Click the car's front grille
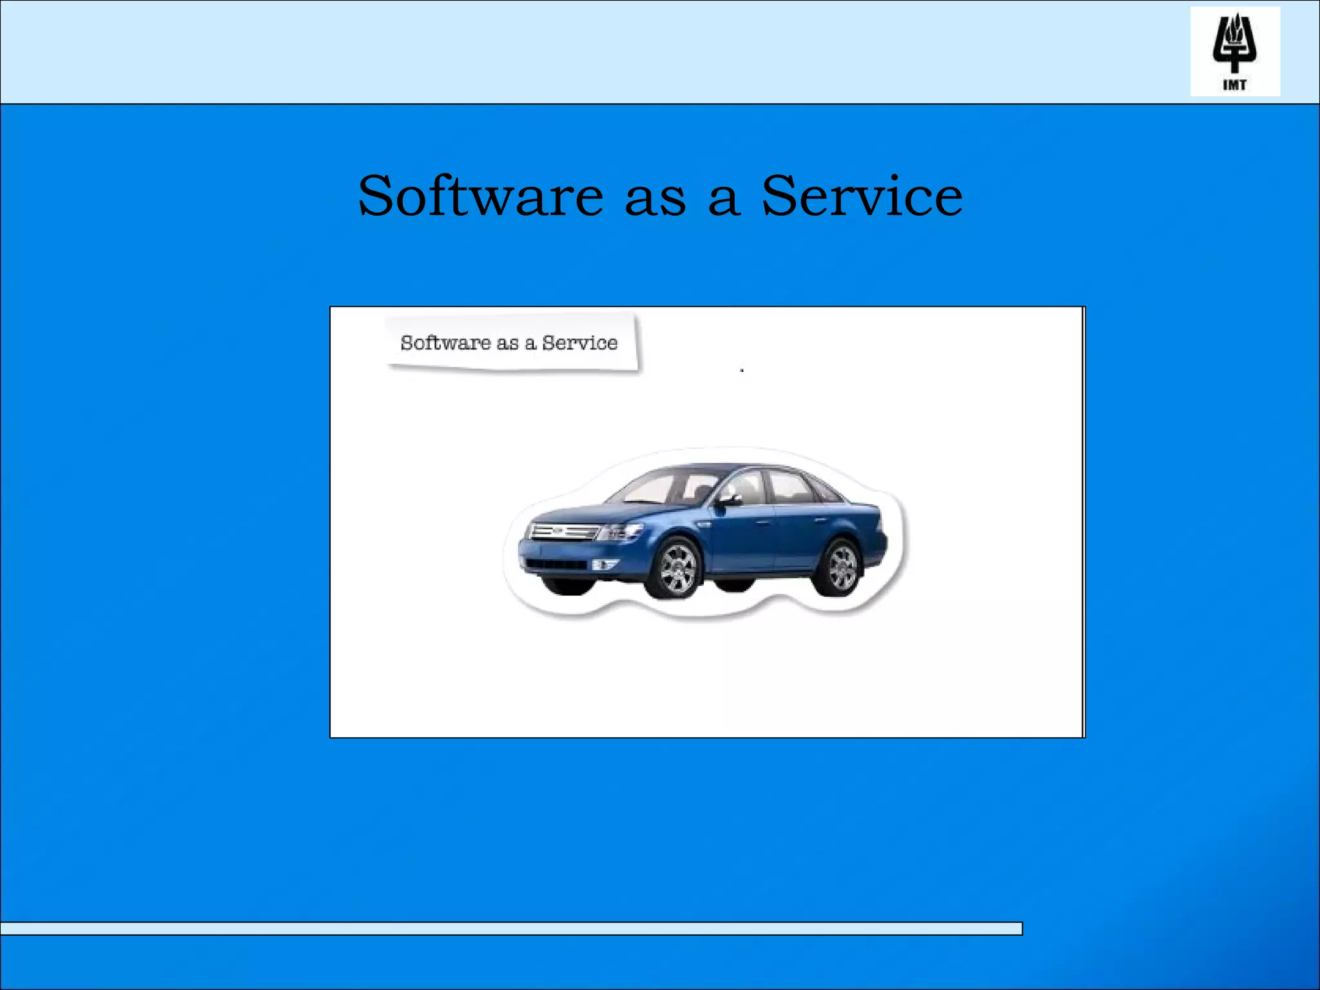The image size is (1320, 990). click(x=563, y=532)
